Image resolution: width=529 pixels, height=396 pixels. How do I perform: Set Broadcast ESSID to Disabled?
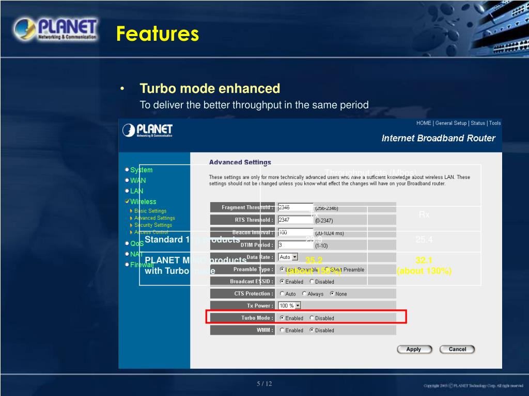pos(312,281)
